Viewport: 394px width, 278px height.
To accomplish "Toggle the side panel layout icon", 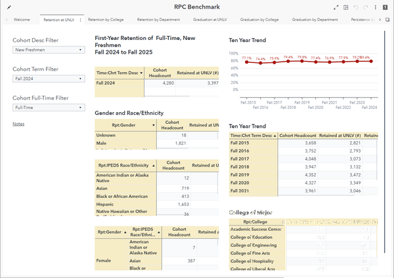I will coord(346,7).
